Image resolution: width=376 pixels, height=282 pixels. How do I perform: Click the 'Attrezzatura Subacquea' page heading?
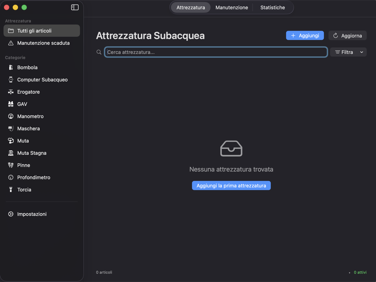[150, 36]
